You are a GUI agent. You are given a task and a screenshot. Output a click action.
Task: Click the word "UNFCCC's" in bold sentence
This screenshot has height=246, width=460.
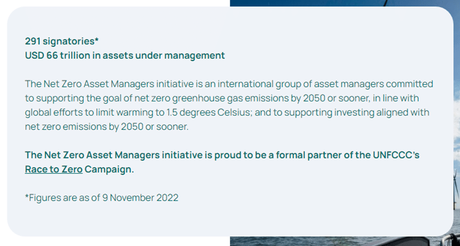coord(396,155)
